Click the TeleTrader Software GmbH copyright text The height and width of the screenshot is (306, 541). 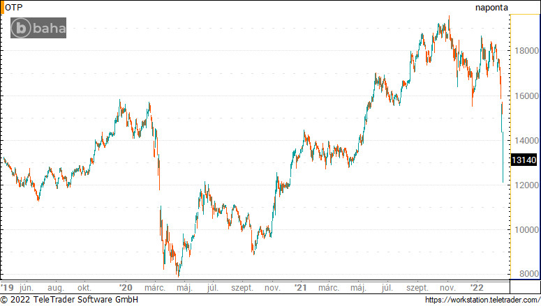coord(69,300)
